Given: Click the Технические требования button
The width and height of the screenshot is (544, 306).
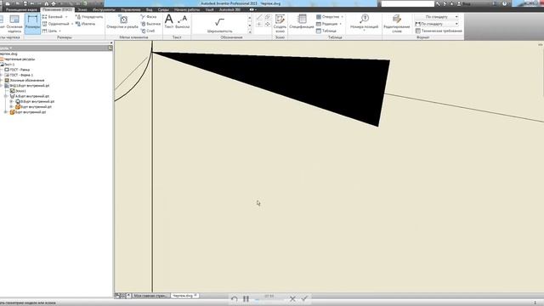Looking at the screenshot, I should point(439,31).
